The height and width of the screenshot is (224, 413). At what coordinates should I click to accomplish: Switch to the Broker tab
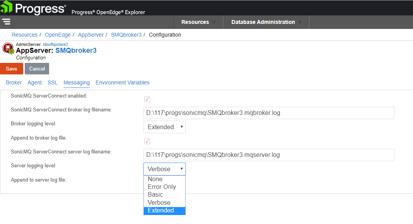coord(14,83)
